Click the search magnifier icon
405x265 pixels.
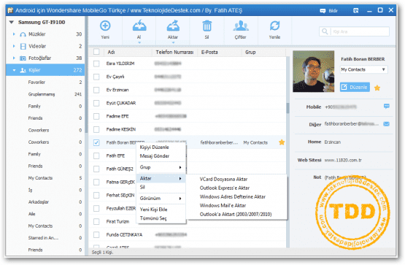click(325, 31)
